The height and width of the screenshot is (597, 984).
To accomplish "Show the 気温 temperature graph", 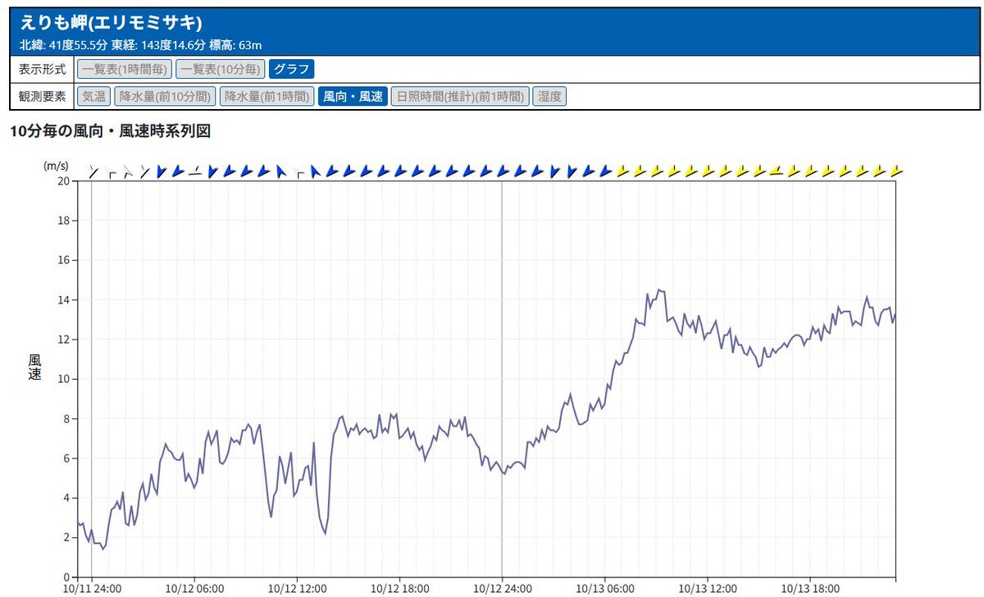I will click(93, 97).
